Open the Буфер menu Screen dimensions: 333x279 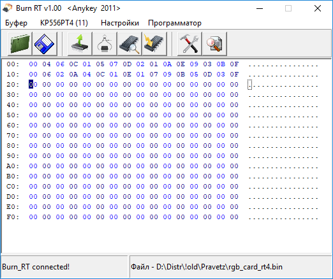click(16, 23)
